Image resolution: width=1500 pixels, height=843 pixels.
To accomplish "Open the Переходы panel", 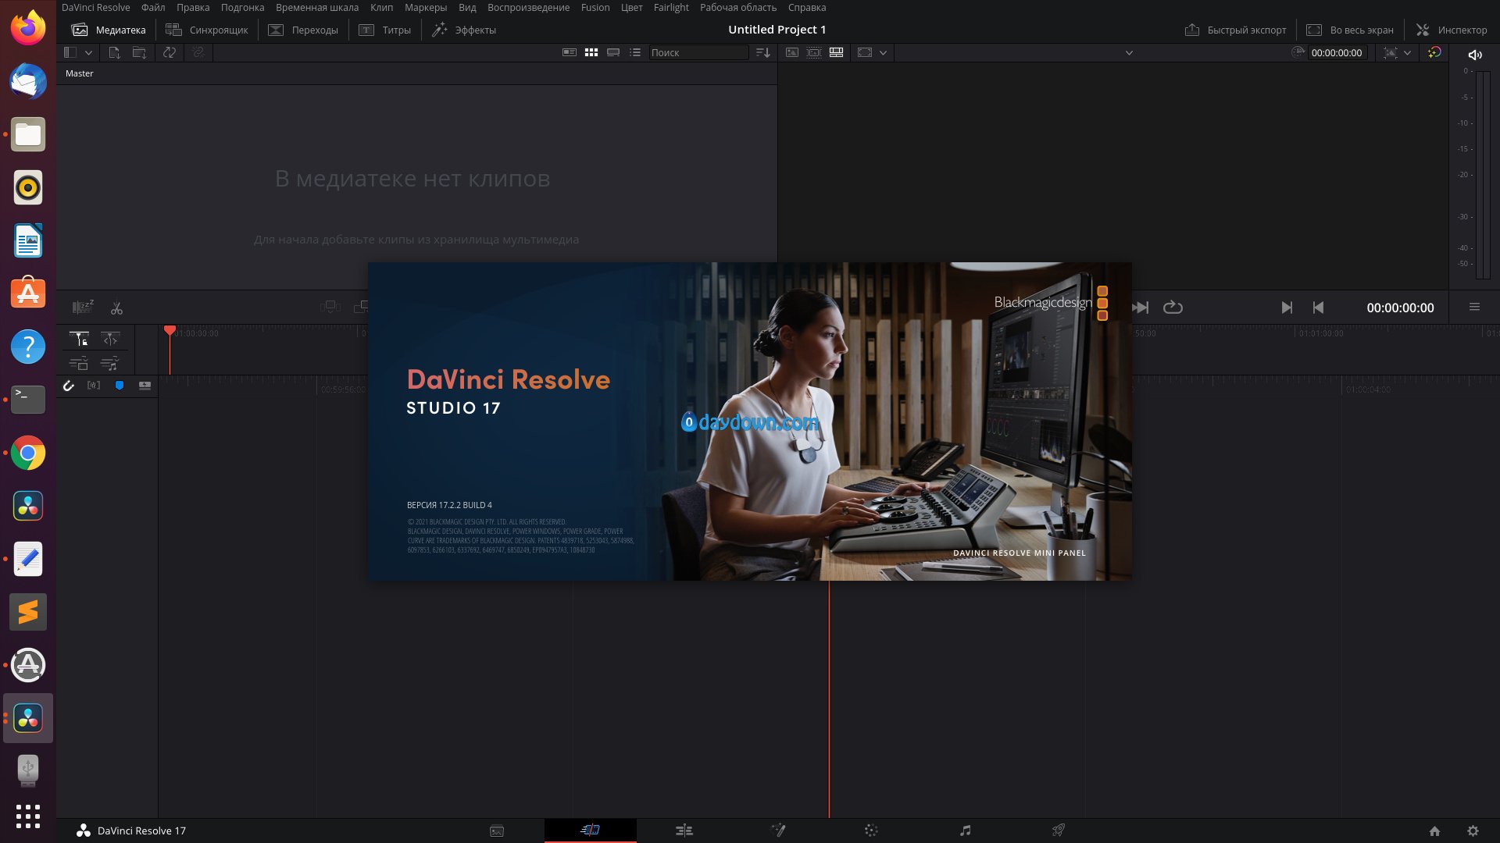I will point(303,30).
